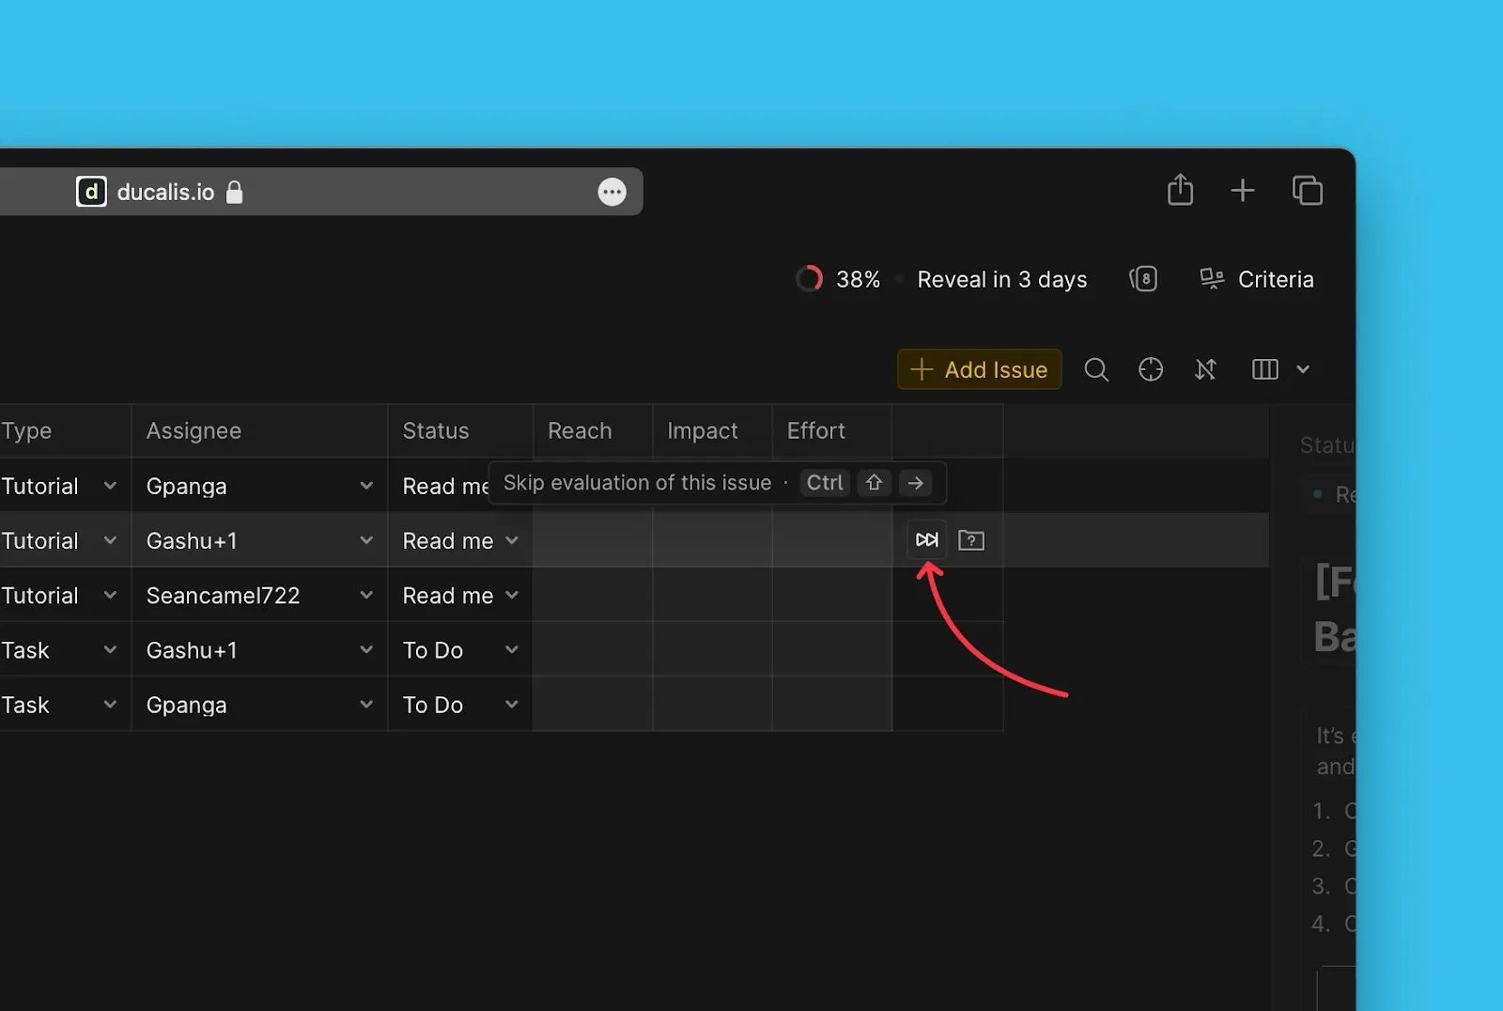Click the question mark folder icon
This screenshot has width=1503, height=1011.
(970, 540)
